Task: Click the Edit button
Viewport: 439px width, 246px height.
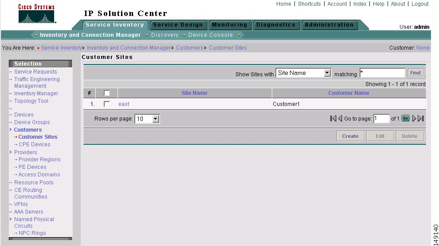Action: coord(380,136)
